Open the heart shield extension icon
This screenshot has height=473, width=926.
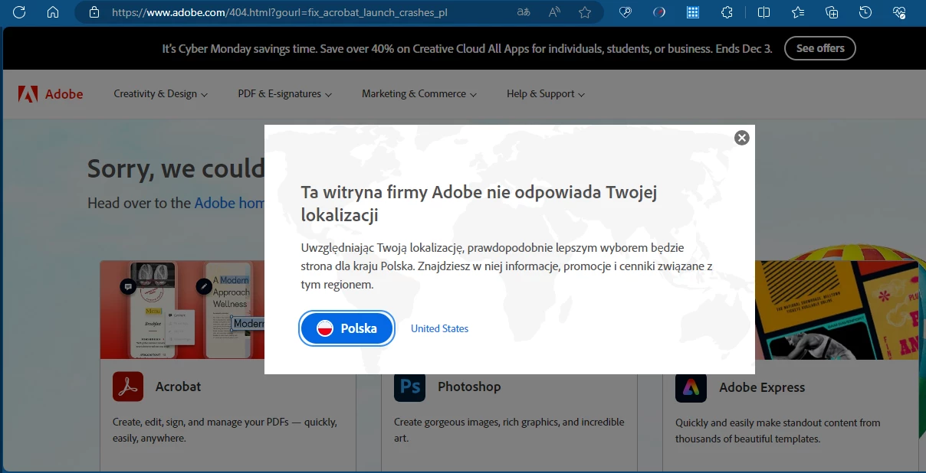626,12
